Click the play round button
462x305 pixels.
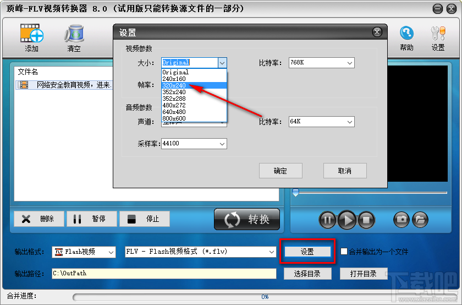tap(347, 220)
